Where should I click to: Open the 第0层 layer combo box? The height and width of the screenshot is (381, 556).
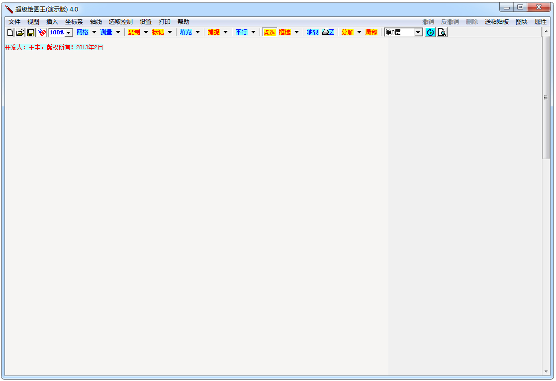pos(403,33)
